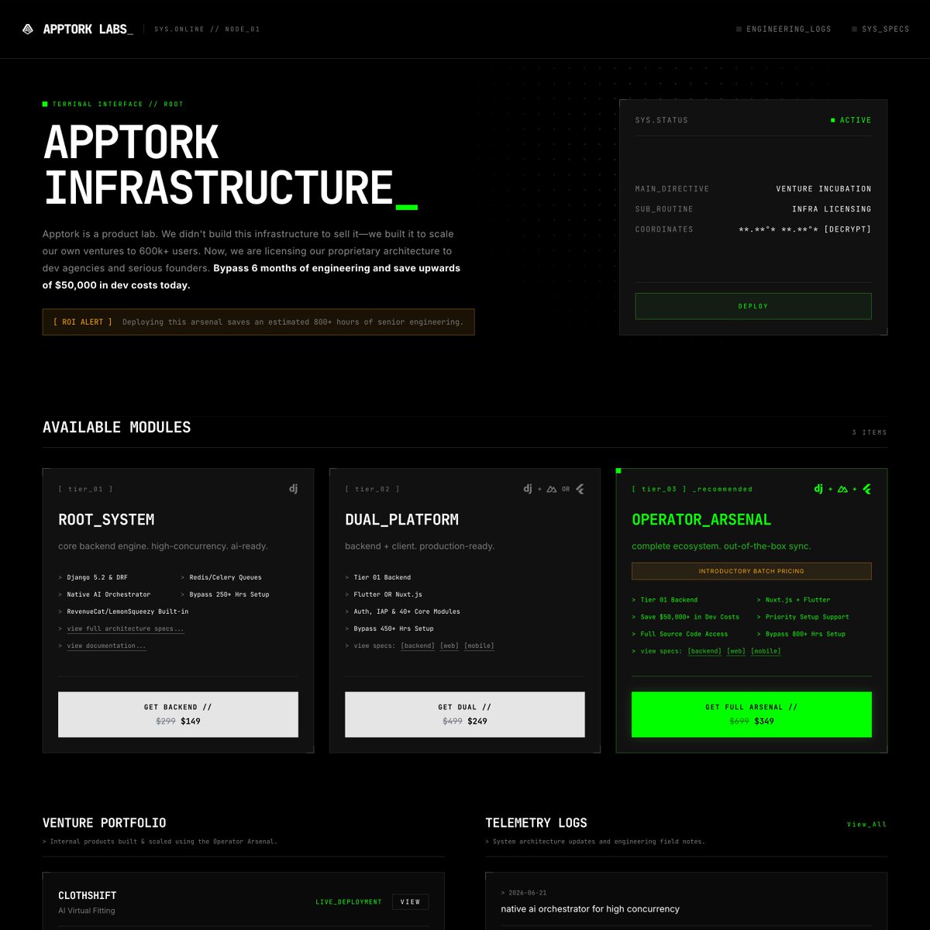The height and width of the screenshot is (930, 930).
Task: Open [web] specs in DUAL_PLATFORM card
Action: pyautogui.click(x=449, y=646)
